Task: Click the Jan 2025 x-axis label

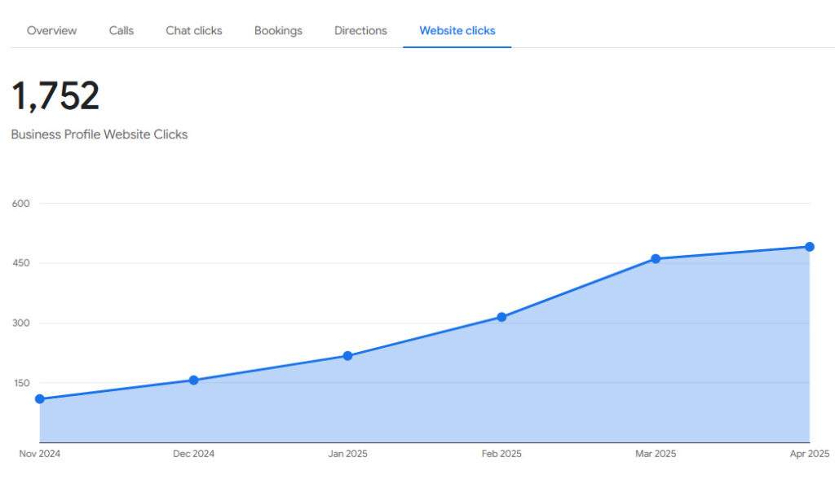Action: (347, 454)
